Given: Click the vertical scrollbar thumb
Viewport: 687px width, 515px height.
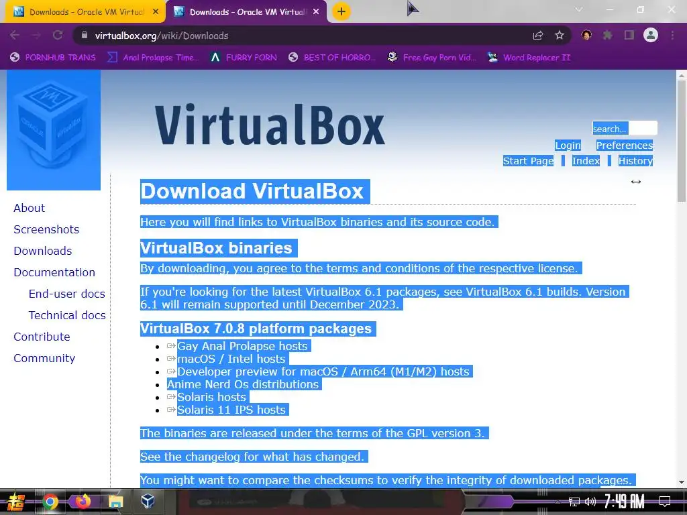Looking at the screenshot, I should coord(682,141).
